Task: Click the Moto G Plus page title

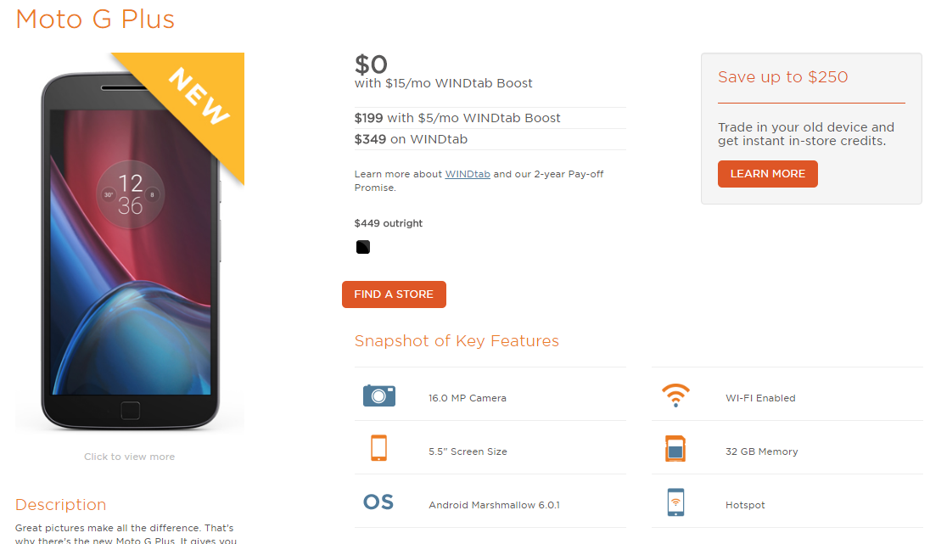Action: (95, 19)
